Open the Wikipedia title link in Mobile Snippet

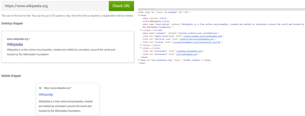click(46, 94)
